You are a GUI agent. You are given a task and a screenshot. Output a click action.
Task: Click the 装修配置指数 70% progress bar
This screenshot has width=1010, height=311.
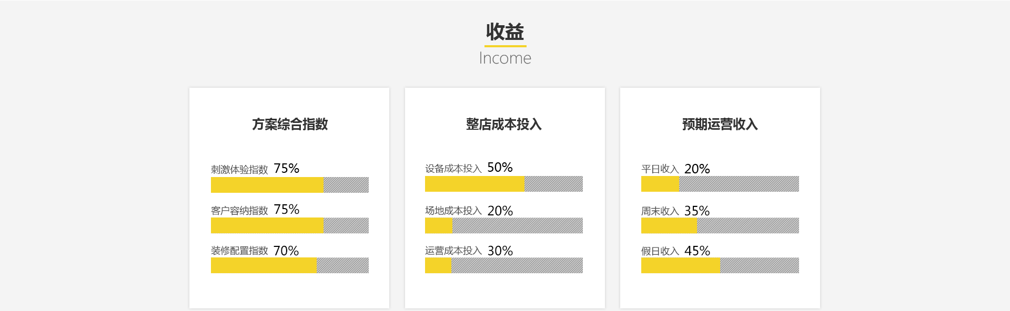pos(290,265)
